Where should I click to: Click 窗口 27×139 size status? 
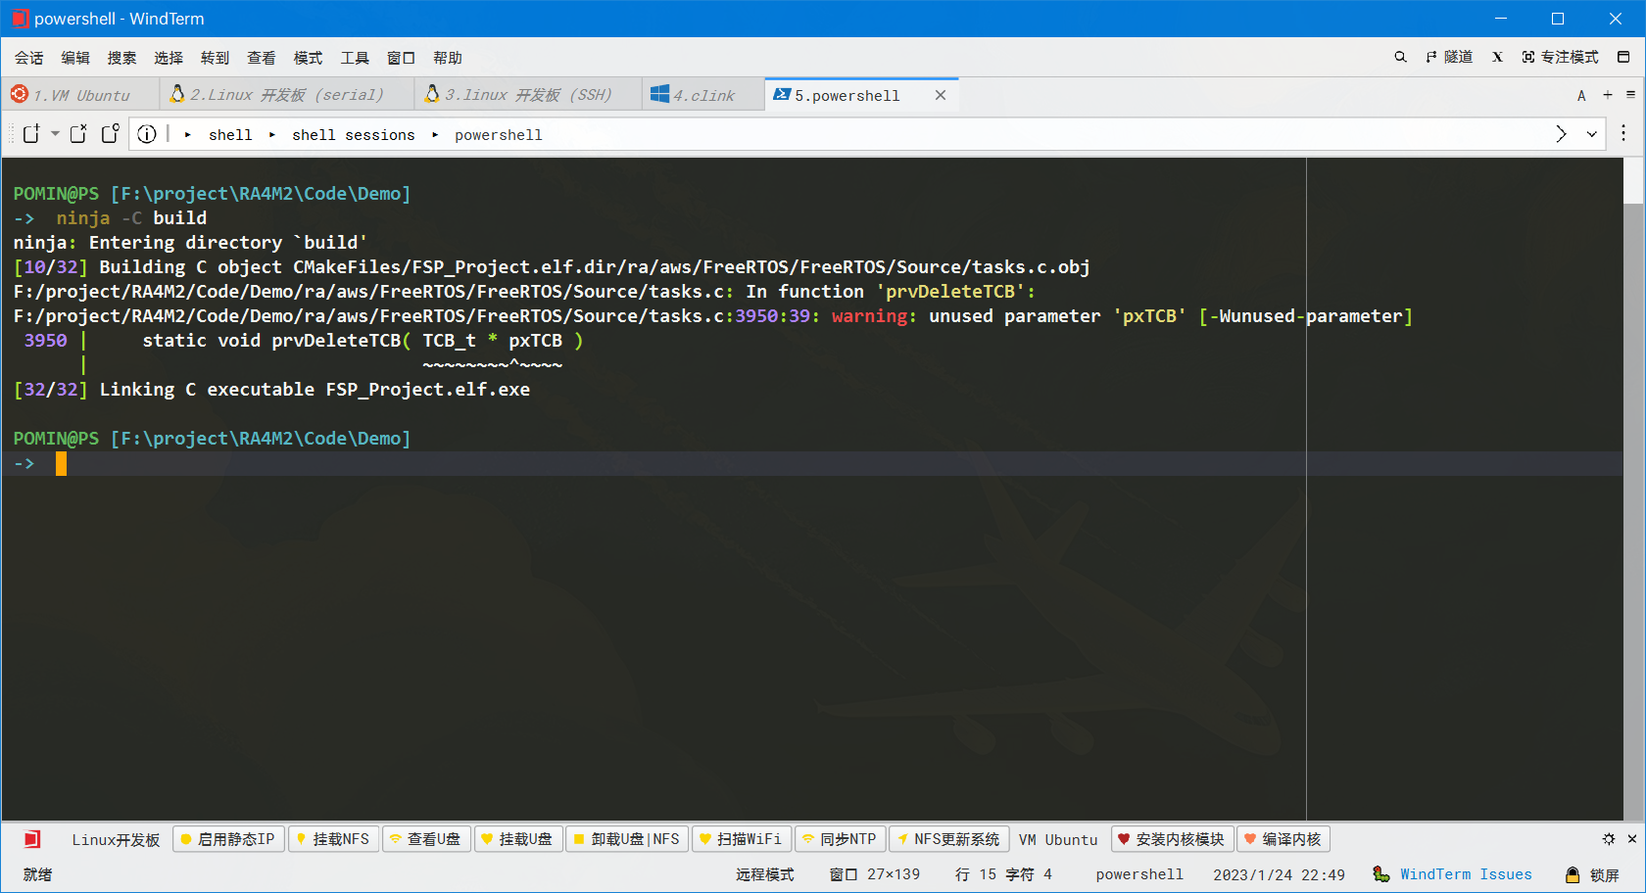875,874
